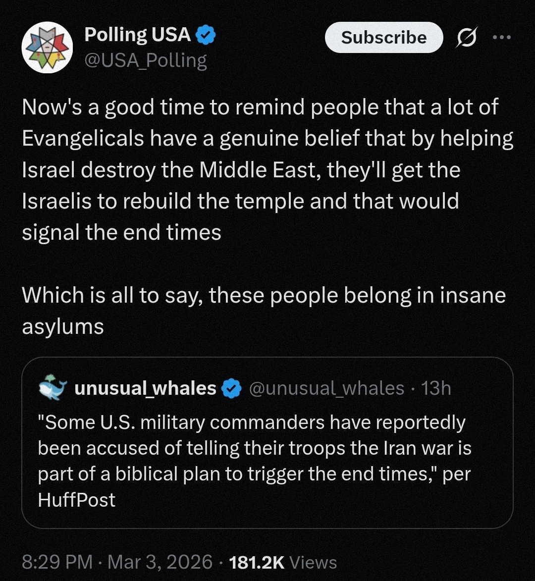Open the unusual_whales display name
The width and height of the screenshot is (535, 581).
click(145, 388)
